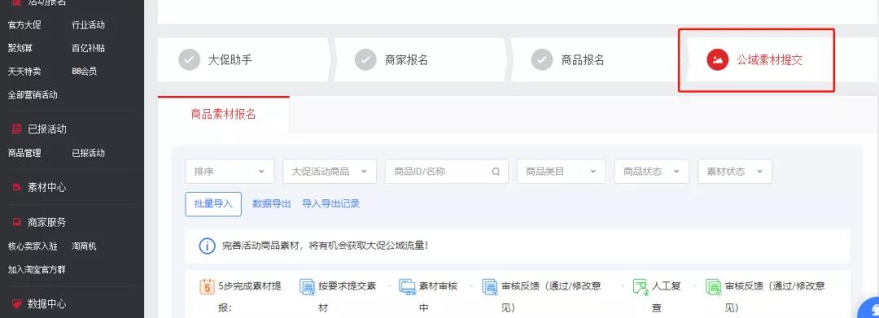
Task: Click the 商家报名 step checkmark icon
Action: [x=365, y=60]
